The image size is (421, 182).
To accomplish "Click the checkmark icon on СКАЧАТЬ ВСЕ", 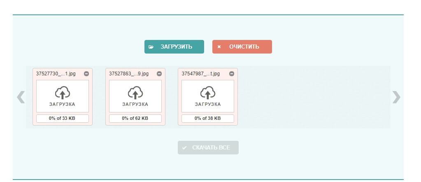I will 184,148.
